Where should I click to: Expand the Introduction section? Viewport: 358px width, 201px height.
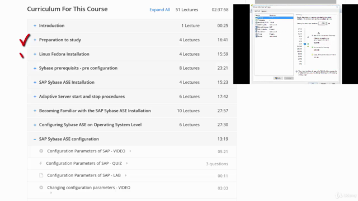35,26
